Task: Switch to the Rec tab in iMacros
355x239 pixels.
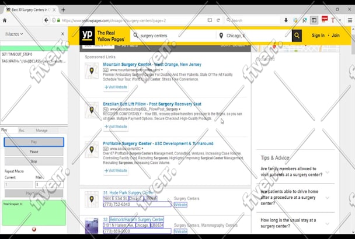Action: (22, 130)
